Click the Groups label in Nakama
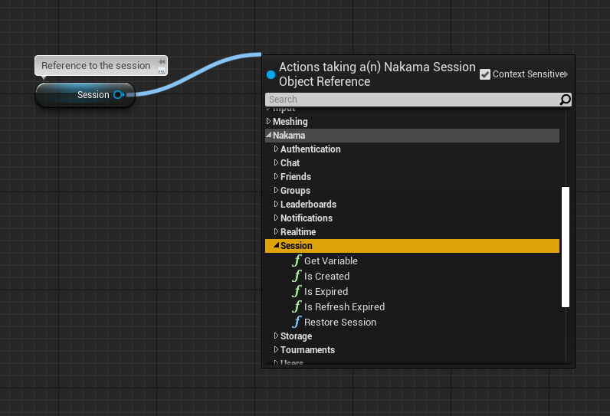 click(x=295, y=191)
